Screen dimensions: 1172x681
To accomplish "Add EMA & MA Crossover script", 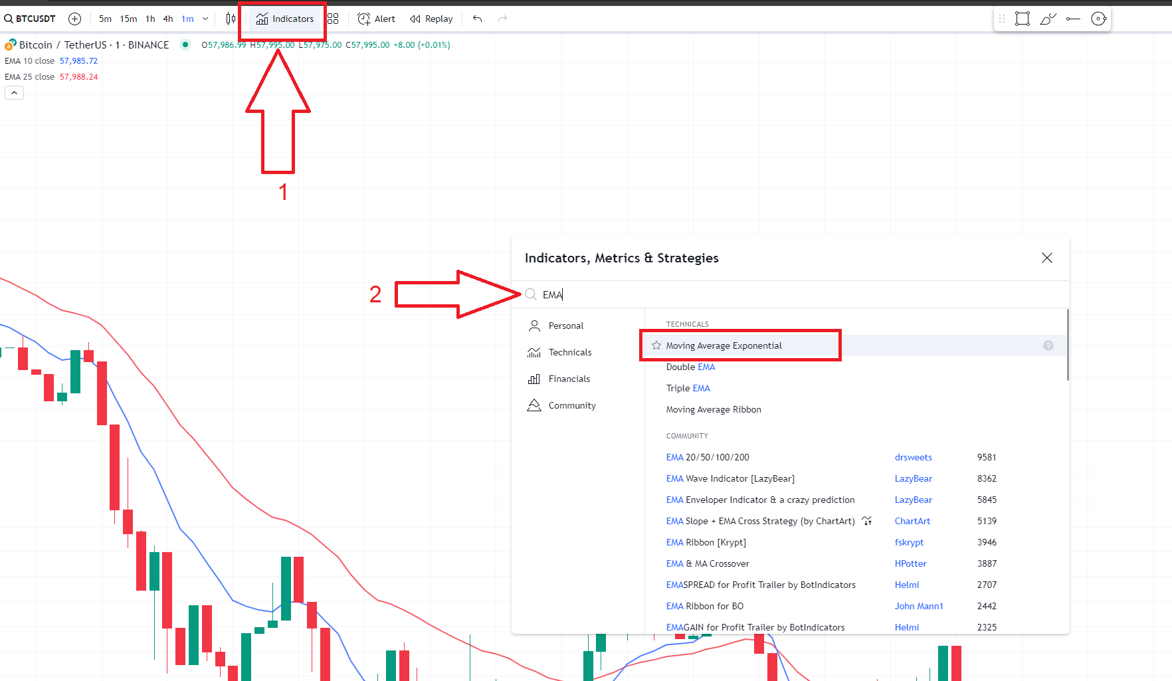I will point(708,563).
